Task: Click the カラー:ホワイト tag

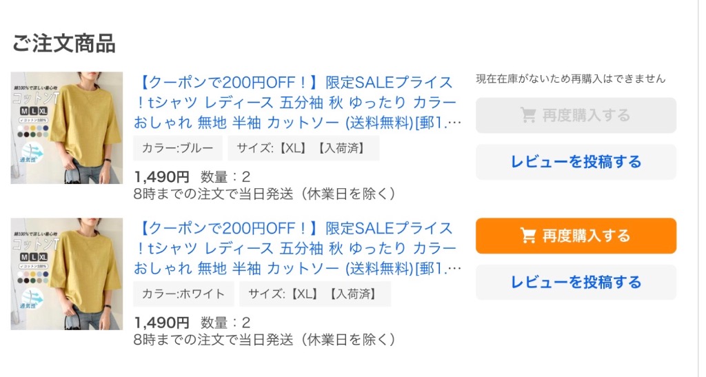Action: (183, 294)
